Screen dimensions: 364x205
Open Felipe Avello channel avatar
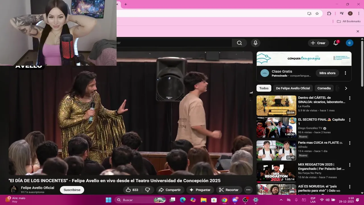(x=13, y=190)
